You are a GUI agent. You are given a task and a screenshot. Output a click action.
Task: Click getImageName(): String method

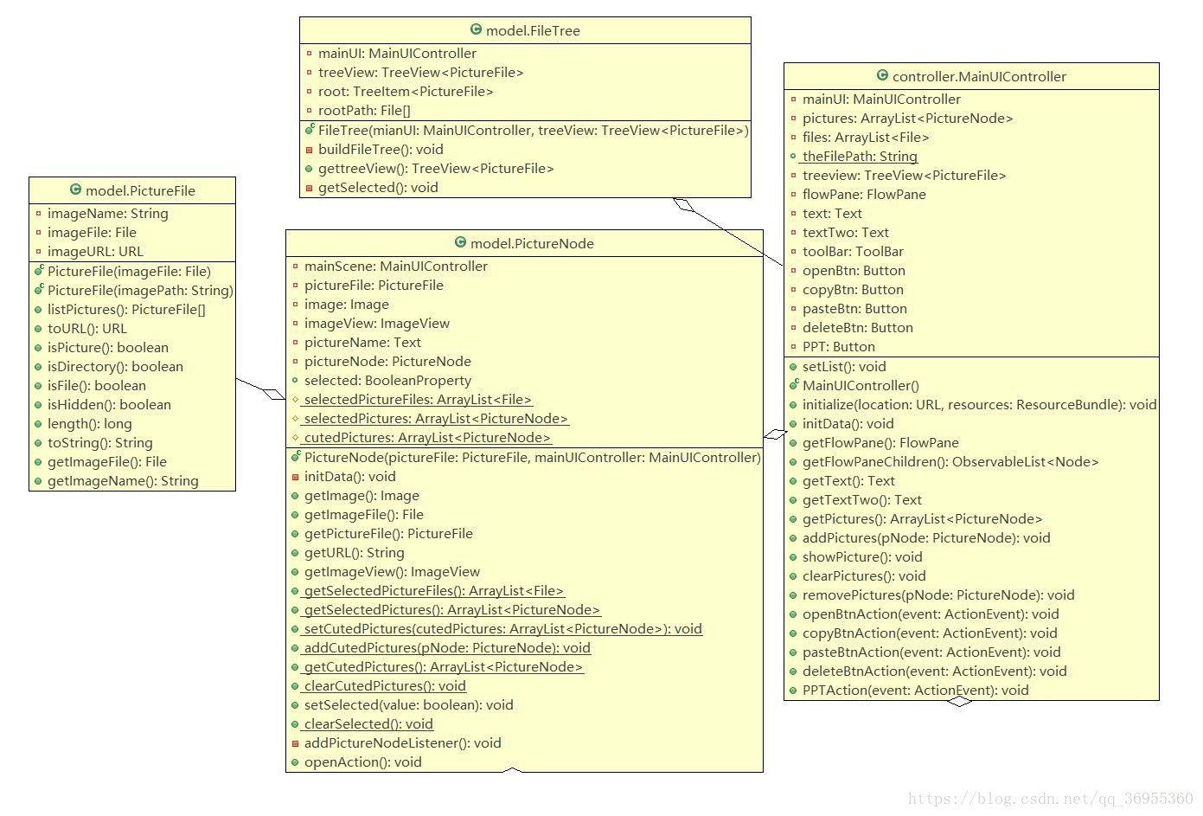(123, 481)
